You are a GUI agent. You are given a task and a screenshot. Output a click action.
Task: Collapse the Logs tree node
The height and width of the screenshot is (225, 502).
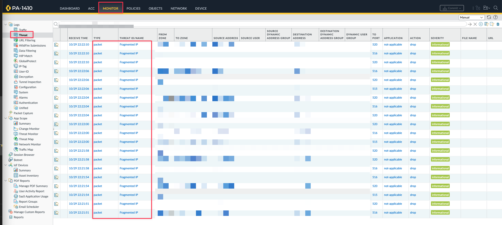(6, 25)
